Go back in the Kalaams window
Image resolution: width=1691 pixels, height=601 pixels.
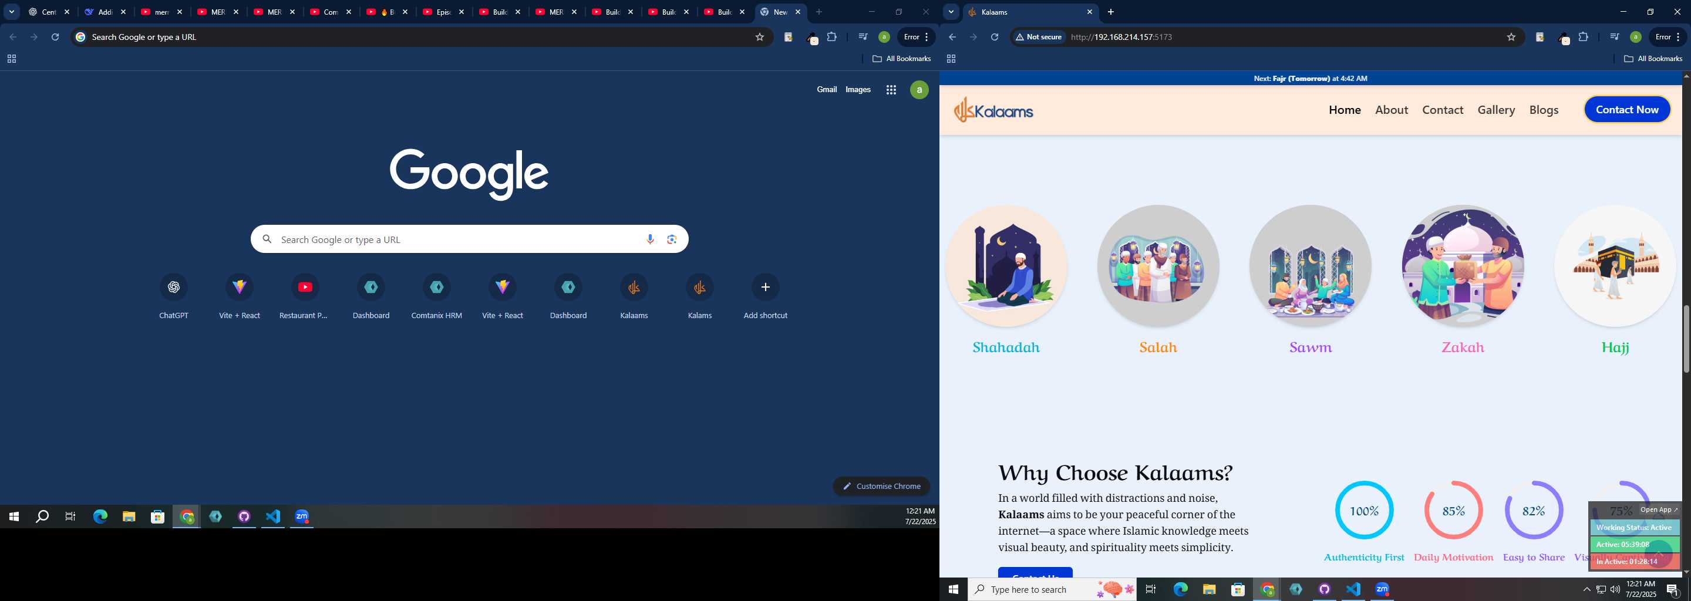952,37
